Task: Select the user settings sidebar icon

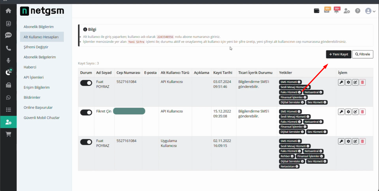Action: [8, 122]
